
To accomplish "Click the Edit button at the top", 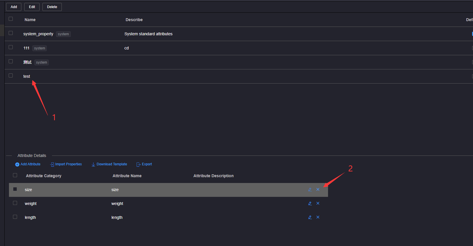I will (32, 7).
